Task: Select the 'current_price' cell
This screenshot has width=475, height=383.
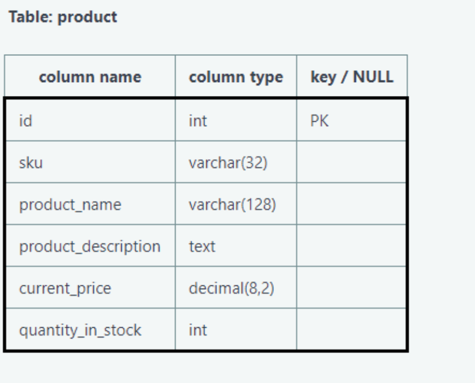Action: [x=91, y=288]
